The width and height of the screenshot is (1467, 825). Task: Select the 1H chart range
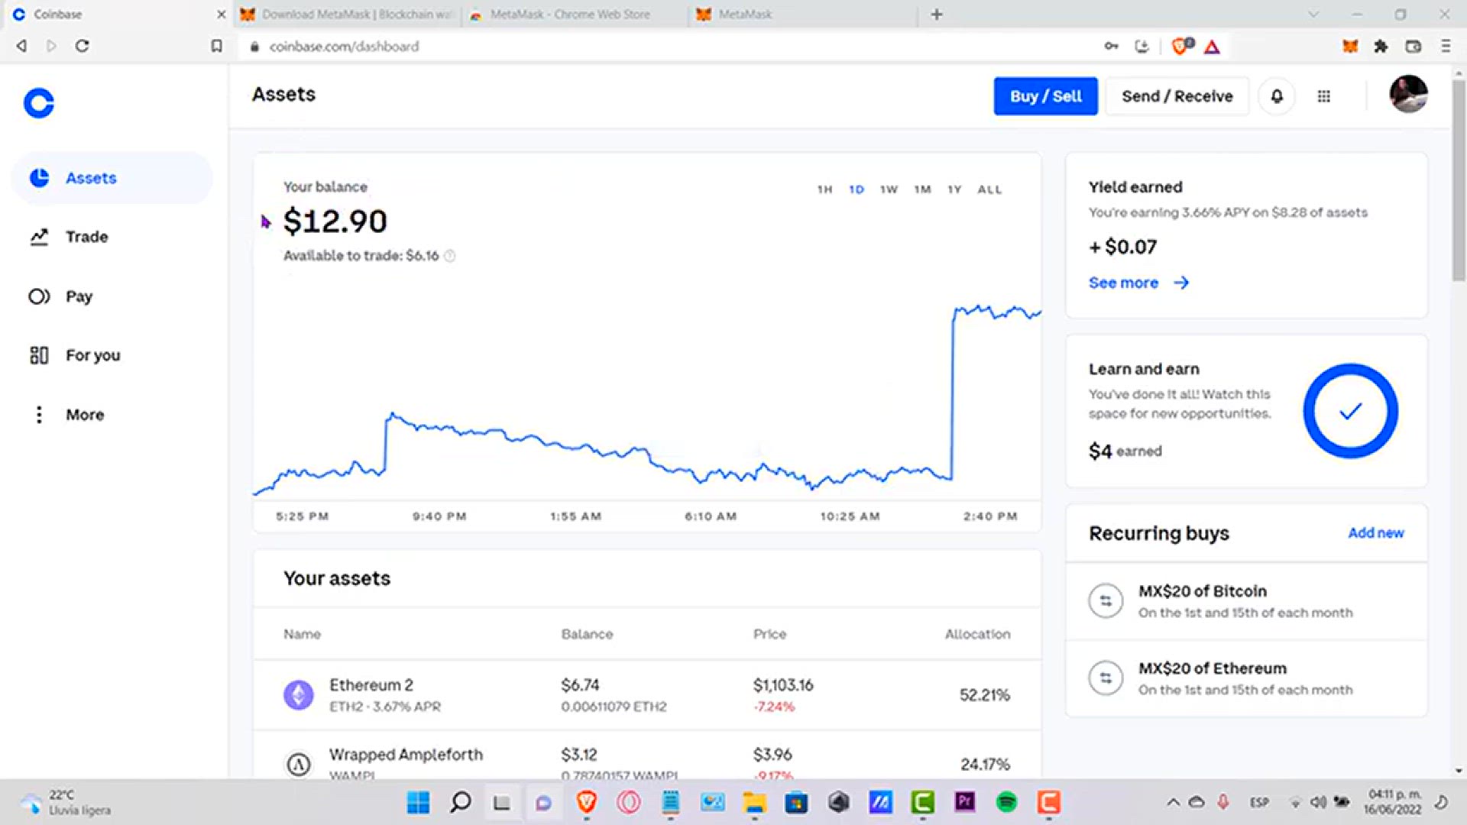point(824,189)
